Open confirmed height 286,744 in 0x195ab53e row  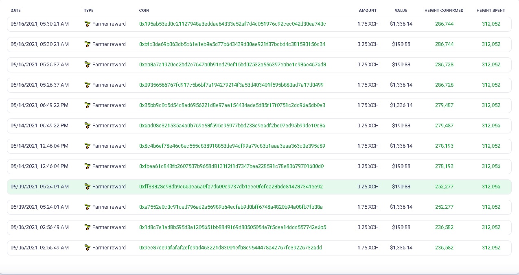pyautogui.click(x=444, y=24)
